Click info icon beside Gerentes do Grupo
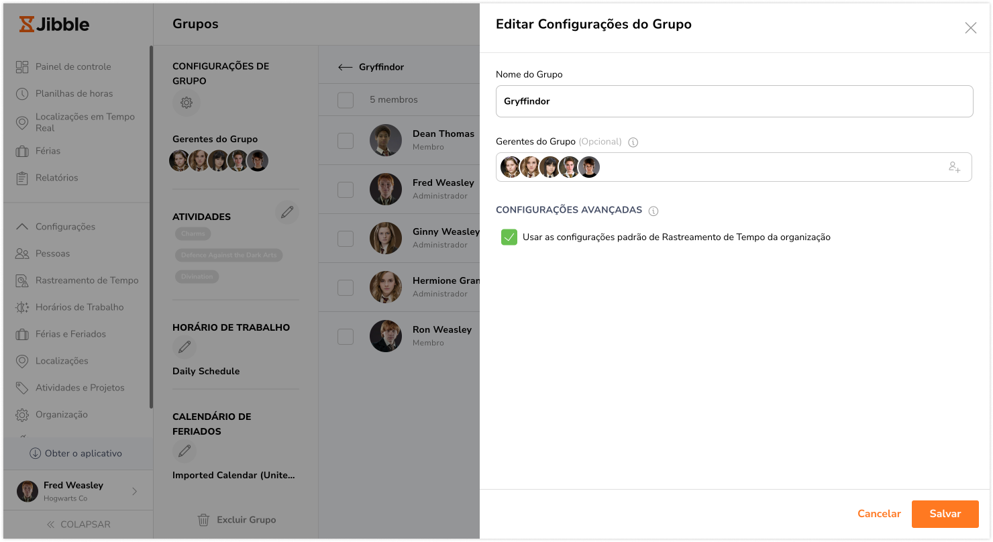The width and height of the screenshot is (993, 542). click(633, 142)
